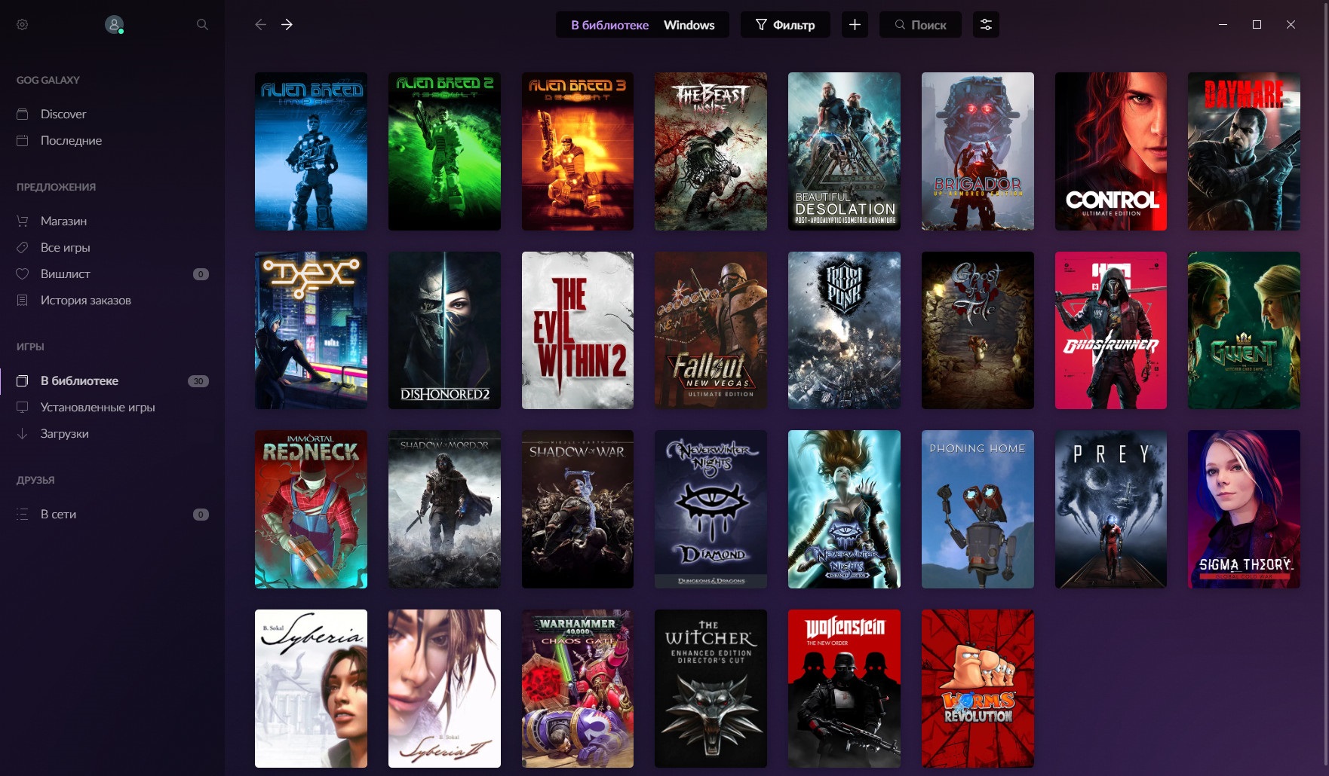1329x776 pixels.
Task: Select the Daymare game cover
Action: pos(1244,151)
